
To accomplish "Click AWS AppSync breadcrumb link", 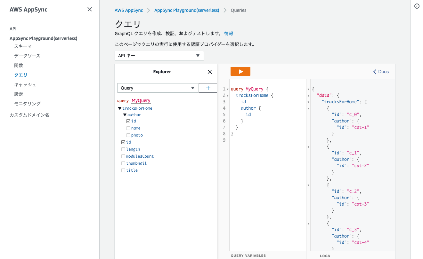I will 129,10.
